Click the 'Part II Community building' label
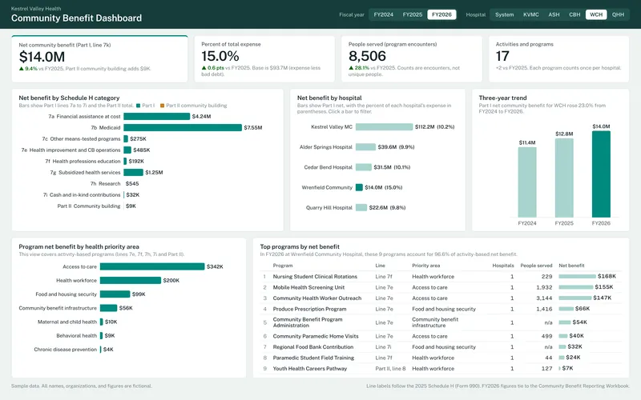The width and height of the screenshot is (641, 400). pyautogui.click(x=89, y=206)
